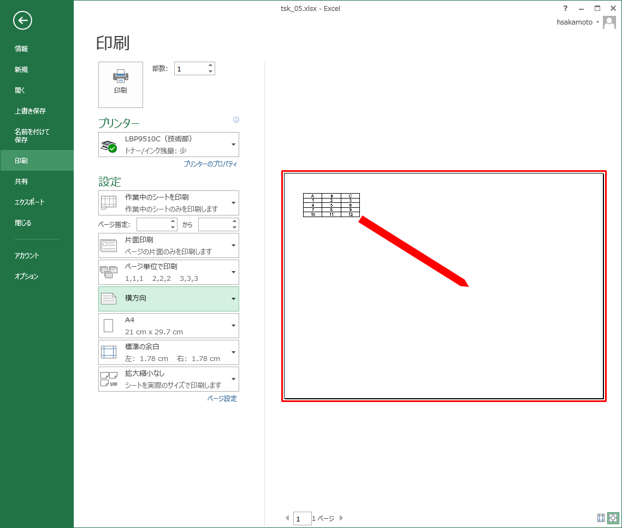
Task: Open the printer selection dropdown
Action: (x=234, y=144)
